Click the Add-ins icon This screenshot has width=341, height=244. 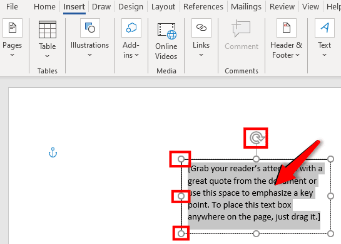tap(131, 28)
